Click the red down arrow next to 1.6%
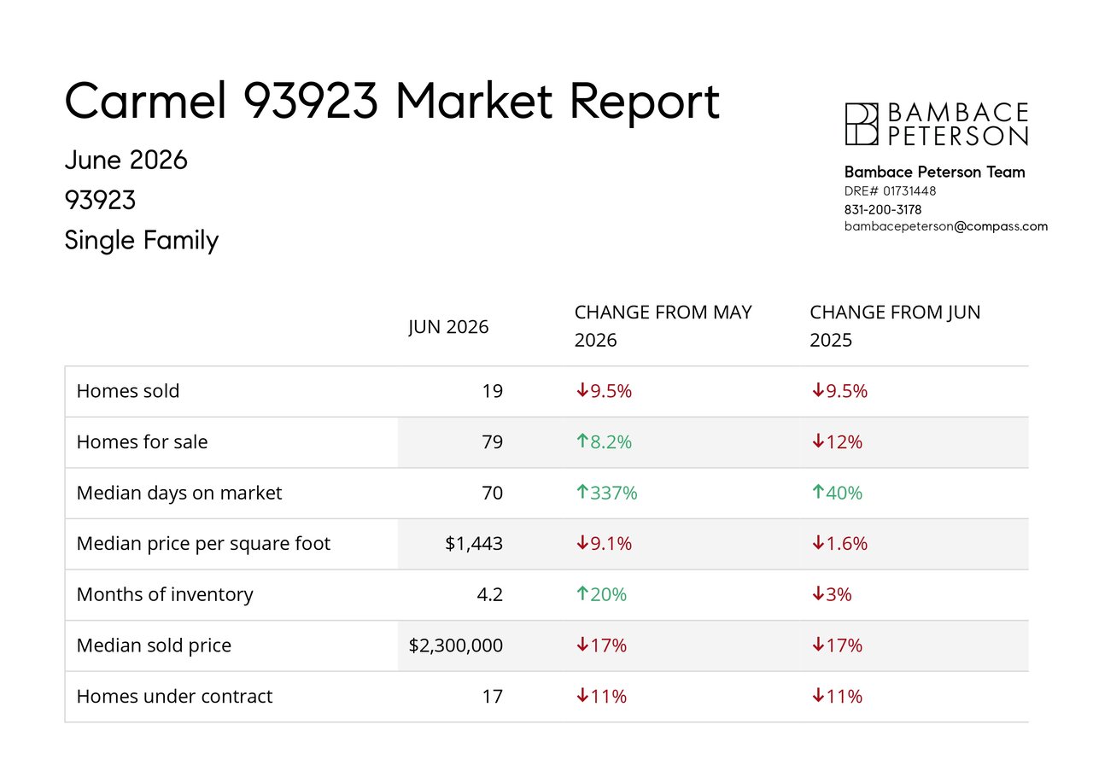Viewport: 1093px width, 771px height. tap(818, 543)
